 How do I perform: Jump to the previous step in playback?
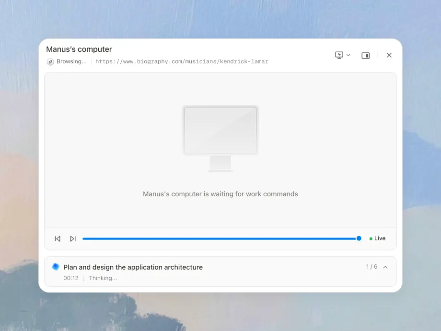tap(58, 238)
